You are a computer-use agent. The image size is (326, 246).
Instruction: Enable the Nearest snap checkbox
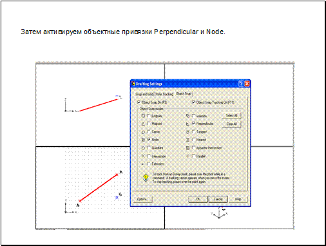click(x=193, y=140)
